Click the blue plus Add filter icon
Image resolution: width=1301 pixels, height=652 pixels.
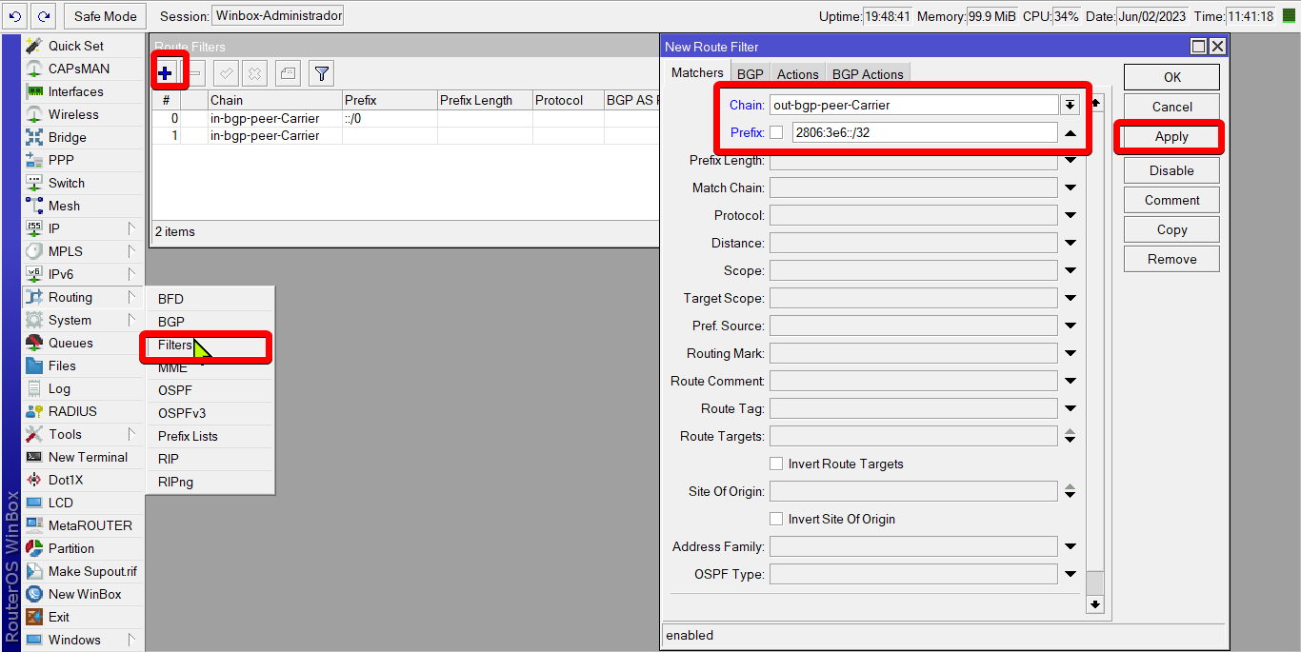click(166, 73)
